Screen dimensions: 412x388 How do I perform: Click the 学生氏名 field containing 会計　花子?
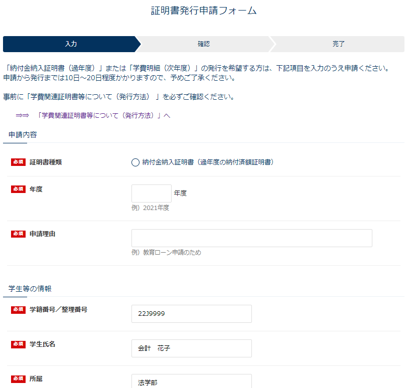191,348
